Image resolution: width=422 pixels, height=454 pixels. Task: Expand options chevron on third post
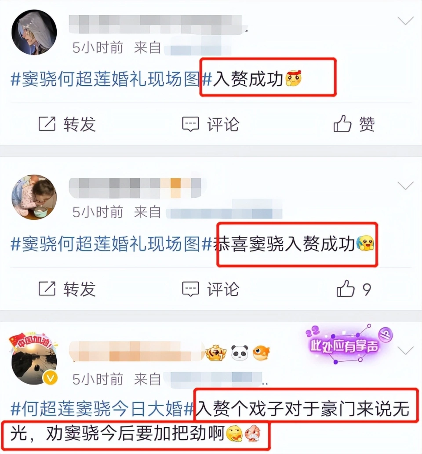pyautogui.click(x=405, y=351)
